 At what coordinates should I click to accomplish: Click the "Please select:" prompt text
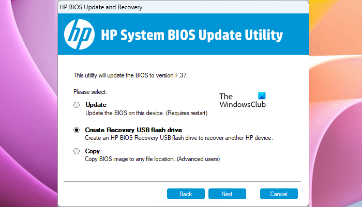tap(90, 91)
